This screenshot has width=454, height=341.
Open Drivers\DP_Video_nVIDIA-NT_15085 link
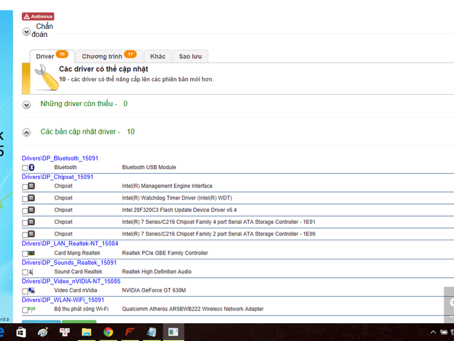[x=71, y=281]
